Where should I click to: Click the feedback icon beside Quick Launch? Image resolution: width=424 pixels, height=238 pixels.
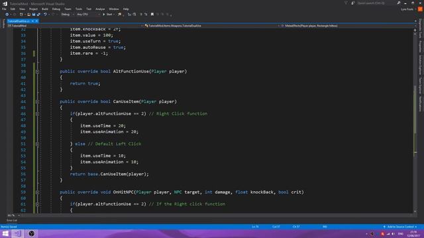click(x=353, y=3)
